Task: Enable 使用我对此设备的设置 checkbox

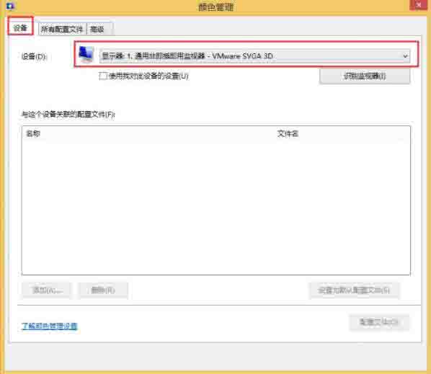Action: coord(103,76)
